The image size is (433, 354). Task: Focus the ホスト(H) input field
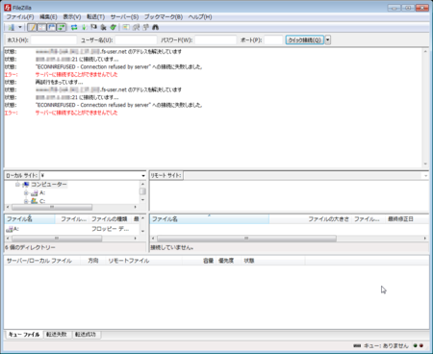[x=54, y=39]
